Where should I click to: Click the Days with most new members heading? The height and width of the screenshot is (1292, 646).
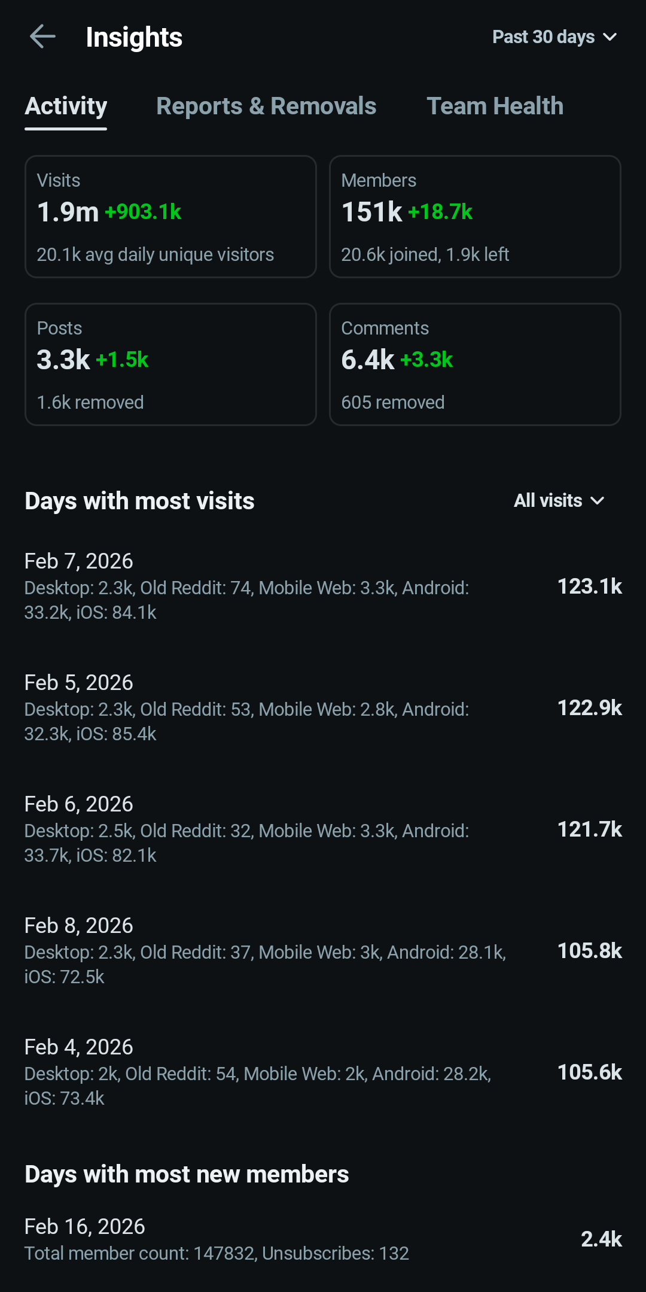click(x=187, y=1174)
